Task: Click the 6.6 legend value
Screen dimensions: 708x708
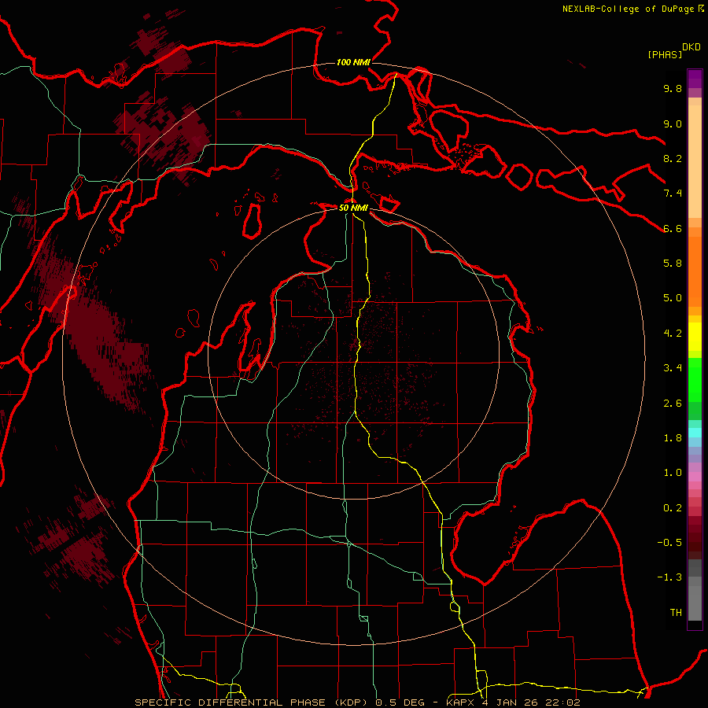Action: (673, 228)
